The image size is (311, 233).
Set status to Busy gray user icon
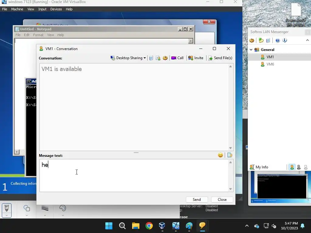(299, 167)
